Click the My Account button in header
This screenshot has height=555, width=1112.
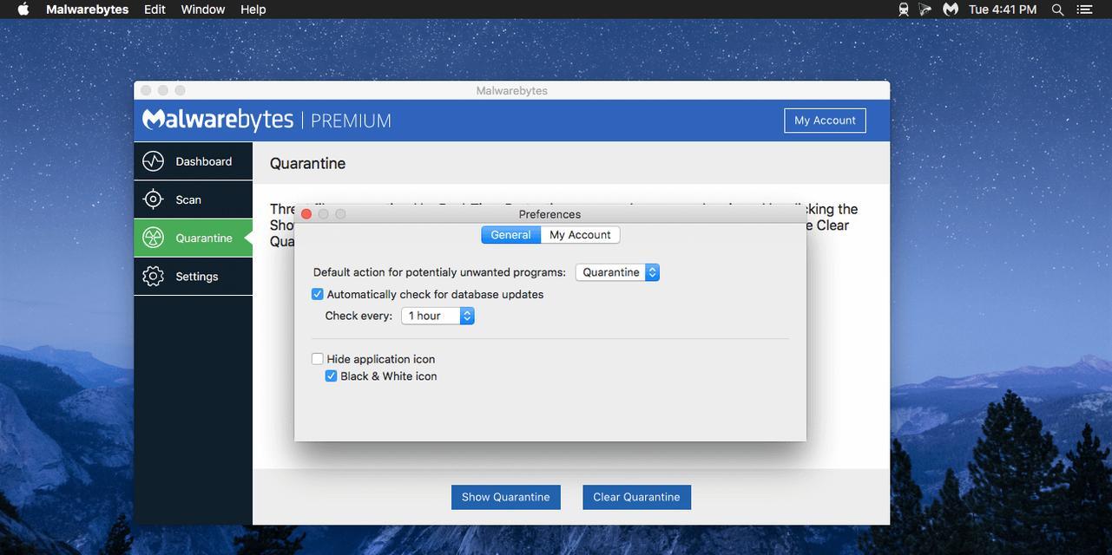coord(825,121)
